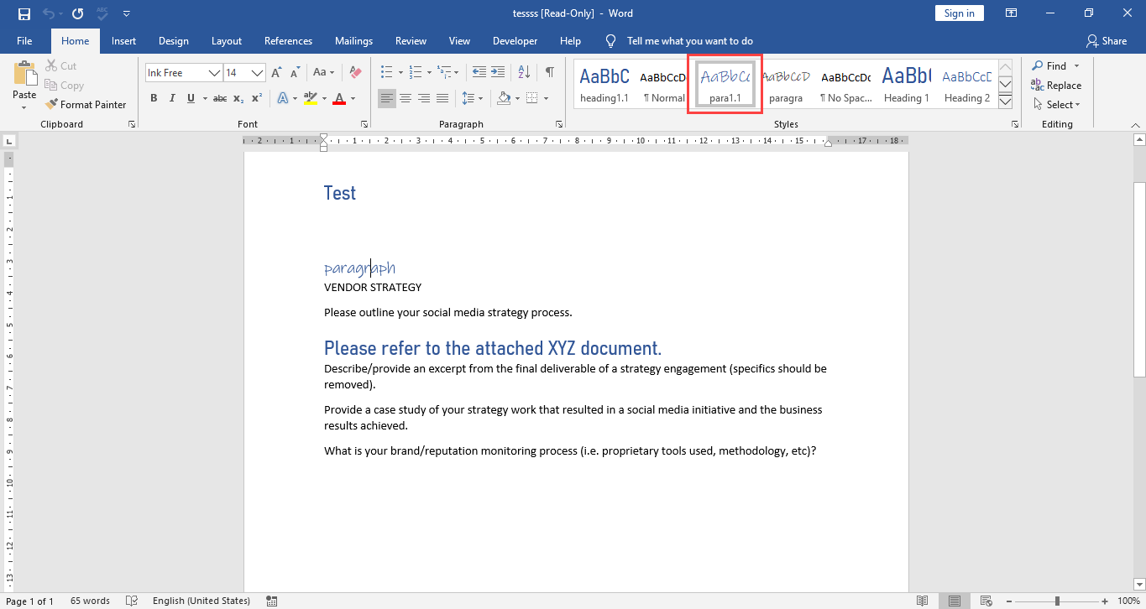Open Replace dialog
This screenshot has width=1146, height=609.
pyautogui.click(x=1056, y=85)
